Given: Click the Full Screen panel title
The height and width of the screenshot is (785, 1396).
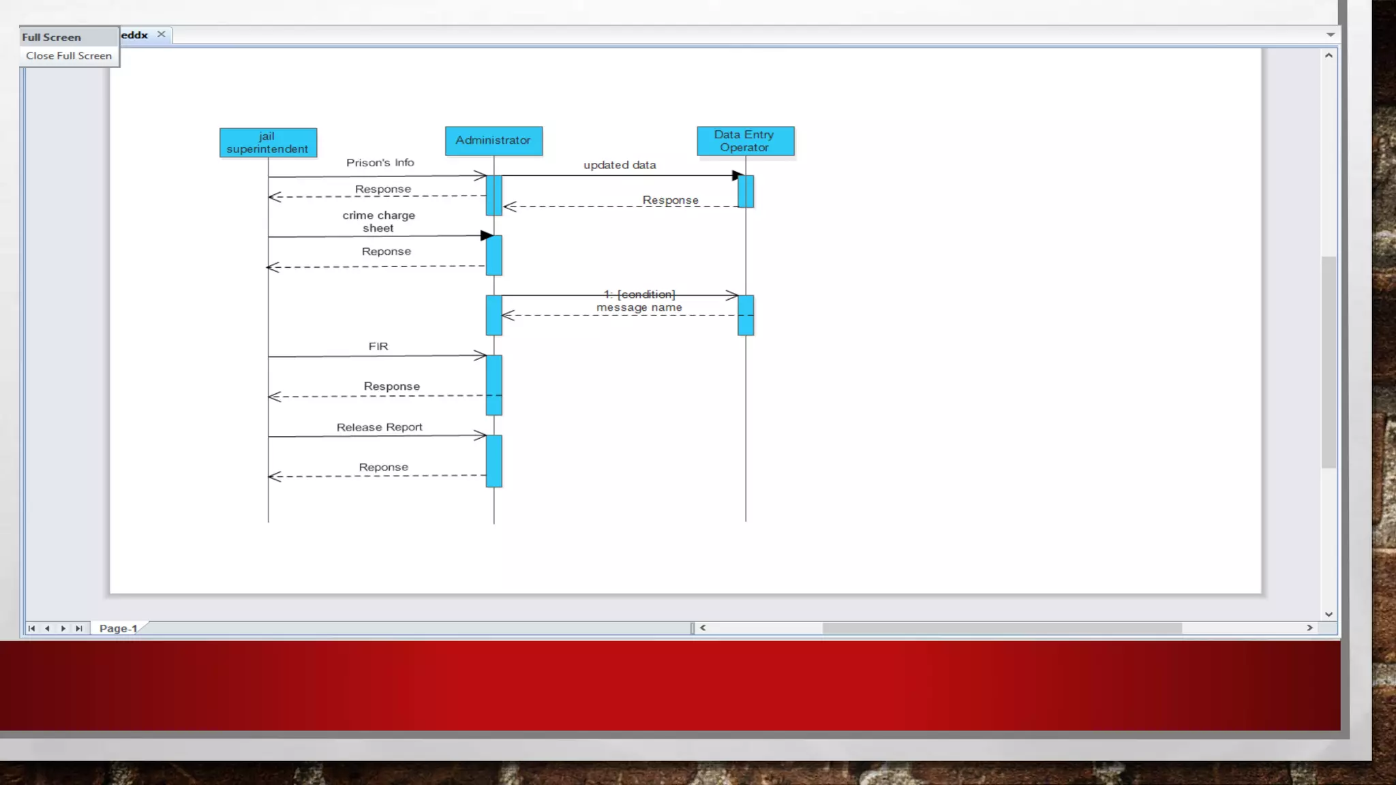Looking at the screenshot, I should (x=52, y=37).
